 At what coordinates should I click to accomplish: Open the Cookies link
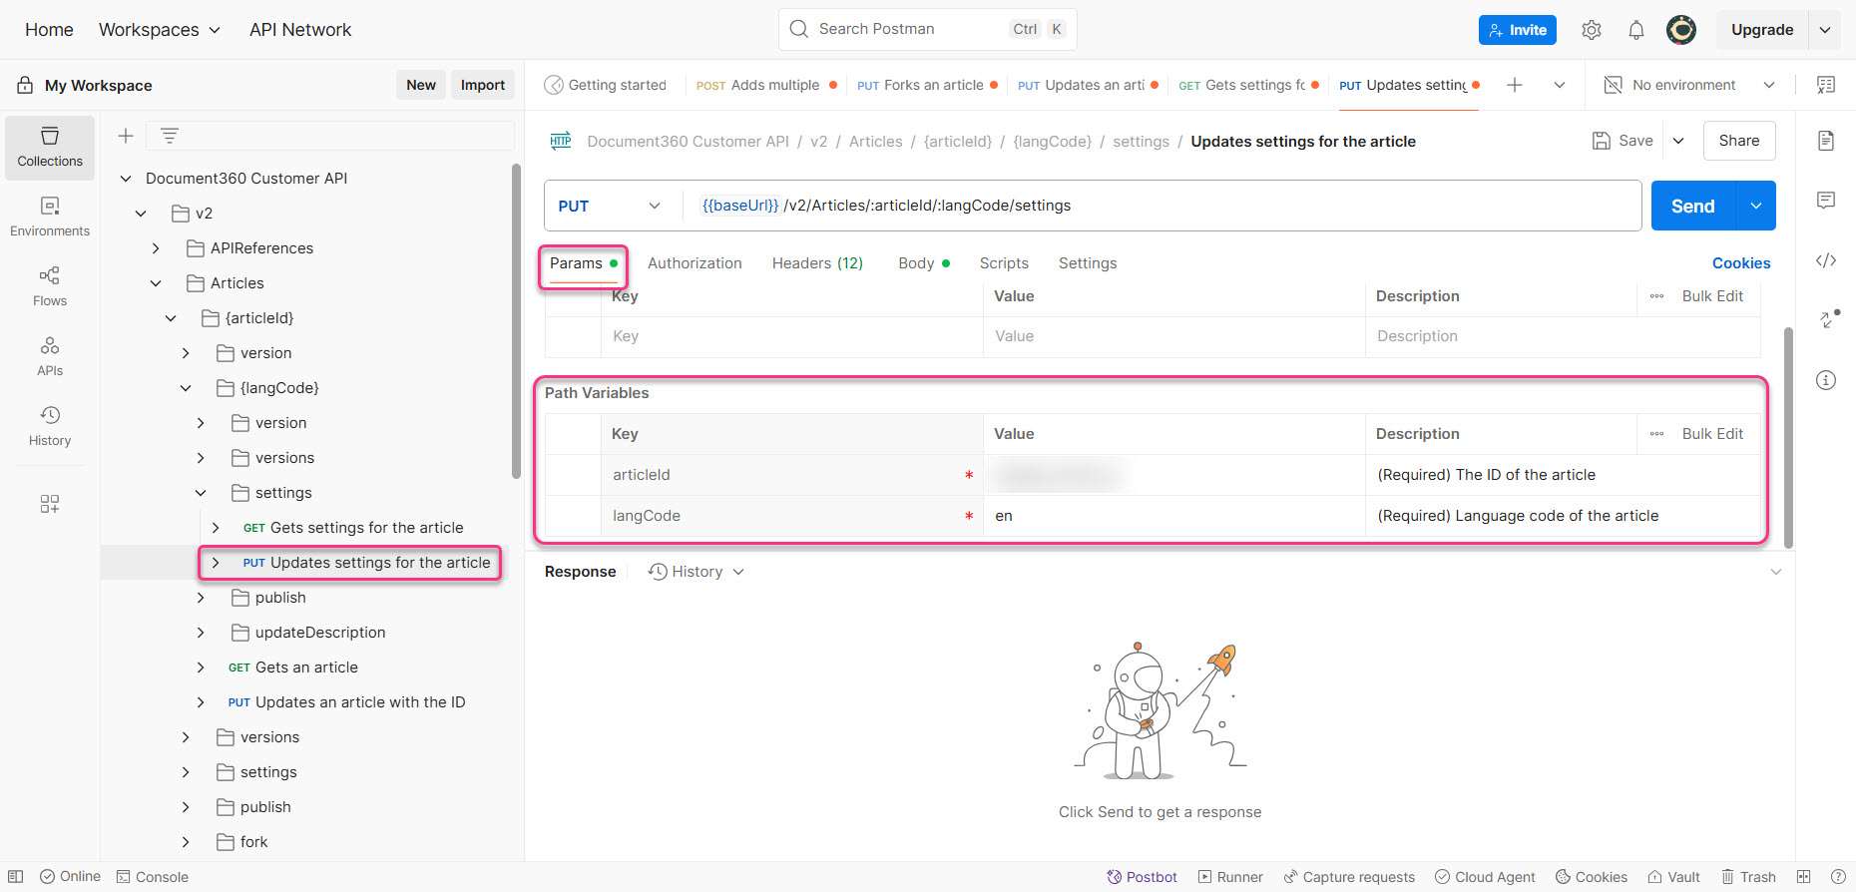coord(1741,263)
